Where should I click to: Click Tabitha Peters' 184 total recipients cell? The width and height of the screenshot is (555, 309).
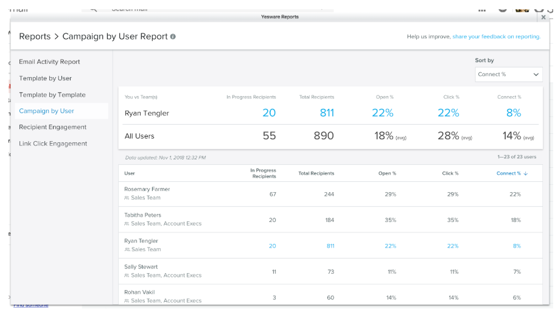click(x=330, y=220)
